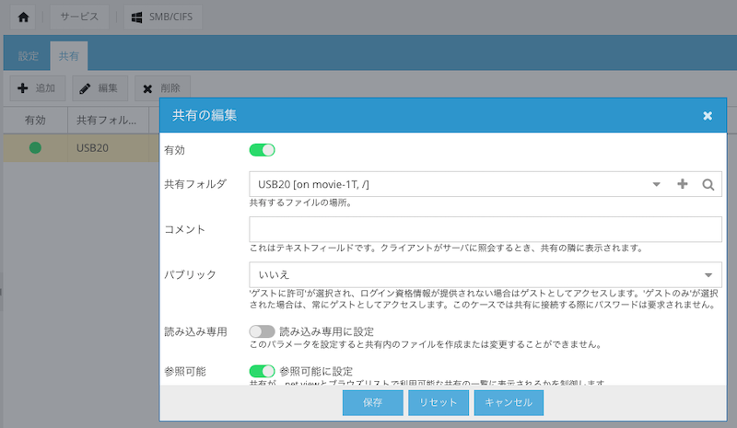The width and height of the screenshot is (737, 428).
Task: Click the 有効 column header
Action: pyautogui.click(x=35, y=121)
